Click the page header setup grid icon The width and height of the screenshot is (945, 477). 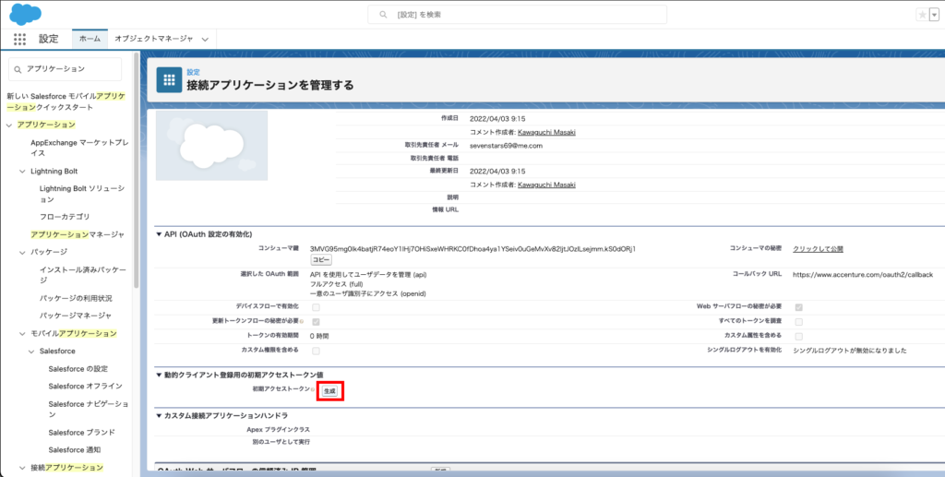click(x=169, y=80)
